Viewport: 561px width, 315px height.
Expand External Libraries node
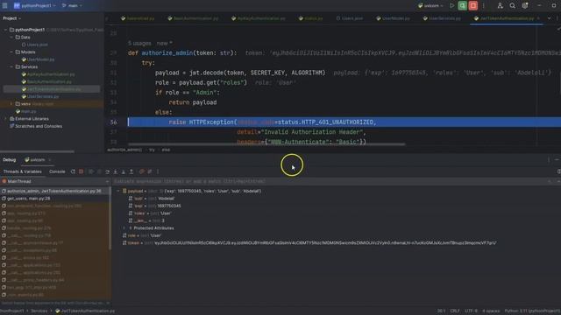[6, 119]
